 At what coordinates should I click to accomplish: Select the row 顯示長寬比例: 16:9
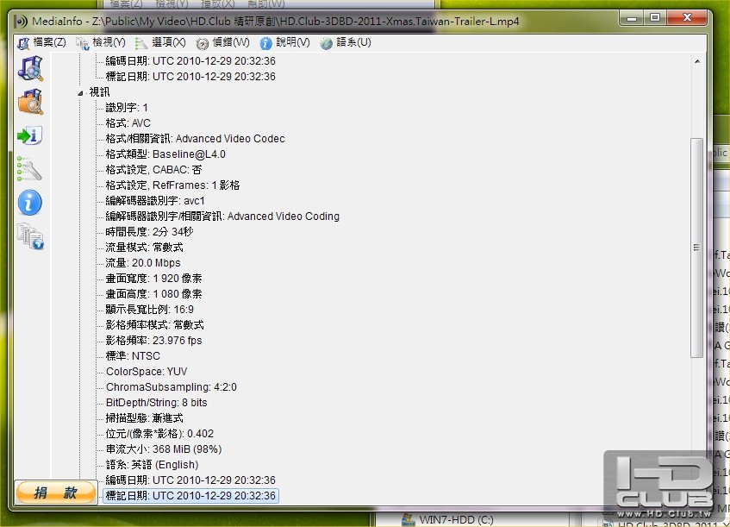(149, 310)
